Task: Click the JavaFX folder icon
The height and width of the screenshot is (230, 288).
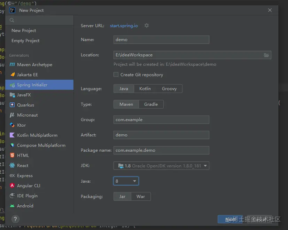Action: click(12, 95)
